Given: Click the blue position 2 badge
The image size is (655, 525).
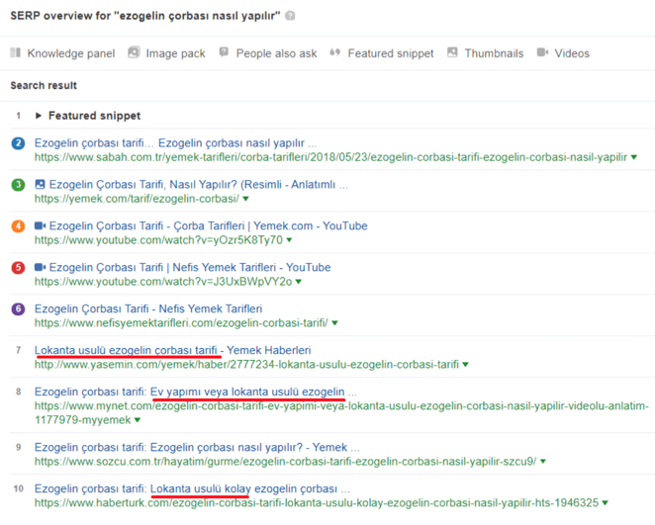Looking at the screenshot, I should [x=18, y=143].
